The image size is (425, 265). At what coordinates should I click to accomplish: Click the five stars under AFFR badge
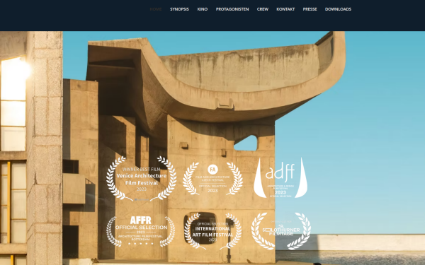point(141,243)
